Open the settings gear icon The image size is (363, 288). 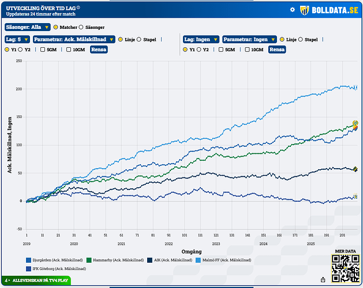292,10
